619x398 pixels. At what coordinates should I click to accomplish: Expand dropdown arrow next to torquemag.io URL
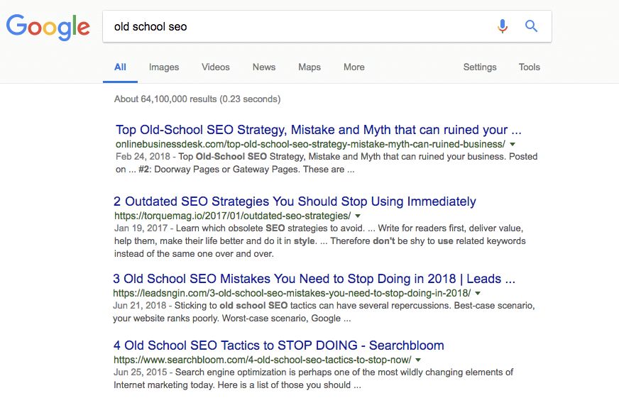pyautogui.click(x=358, y=216)
